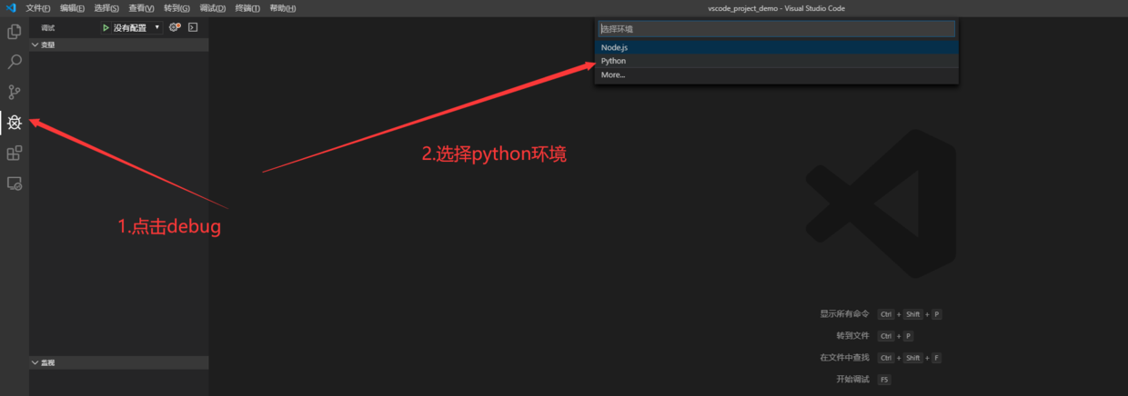The image size is (1128, 396).
Task: Click More... in the environment picker
Action: coord(613,74)
